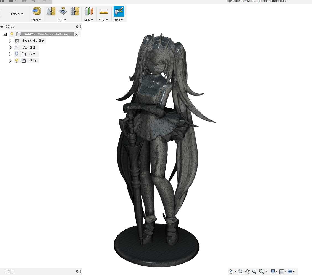Click the component cube icon of AddYourOwnSupportsRacing
312x276 pixels.
[19, 34]
